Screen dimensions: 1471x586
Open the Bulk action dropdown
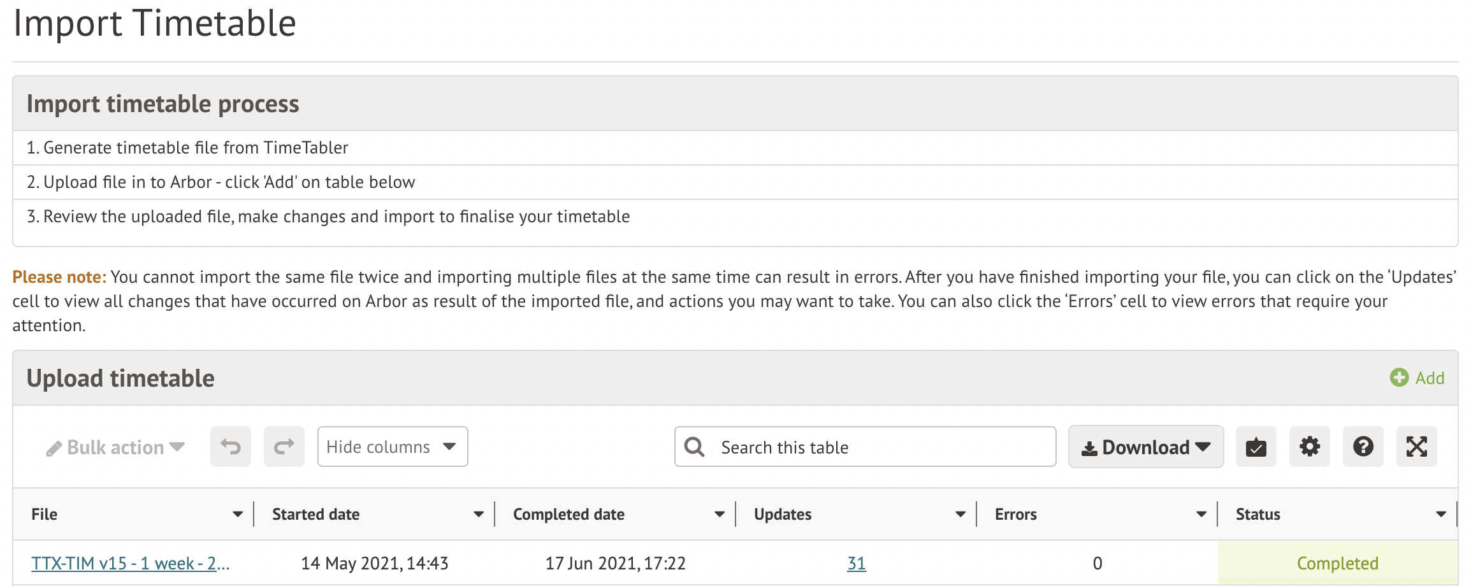tap(116, 447)
